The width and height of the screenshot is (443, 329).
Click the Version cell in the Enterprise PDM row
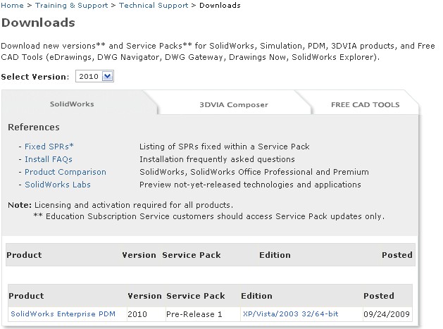138,314
